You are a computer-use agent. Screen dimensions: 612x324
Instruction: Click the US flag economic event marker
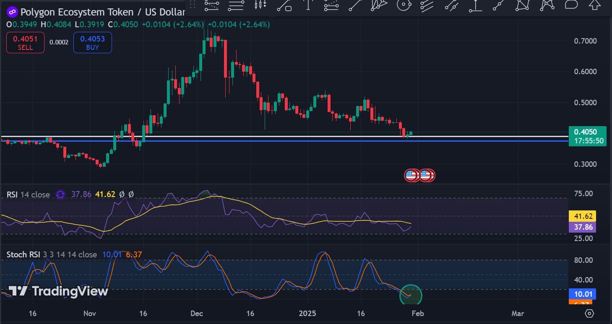[412, 175]
